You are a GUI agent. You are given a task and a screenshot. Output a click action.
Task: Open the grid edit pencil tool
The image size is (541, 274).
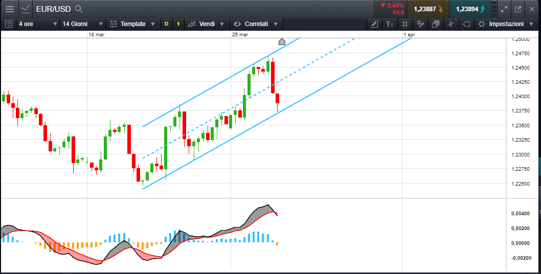pyautogui.click(x=420, y=24)
